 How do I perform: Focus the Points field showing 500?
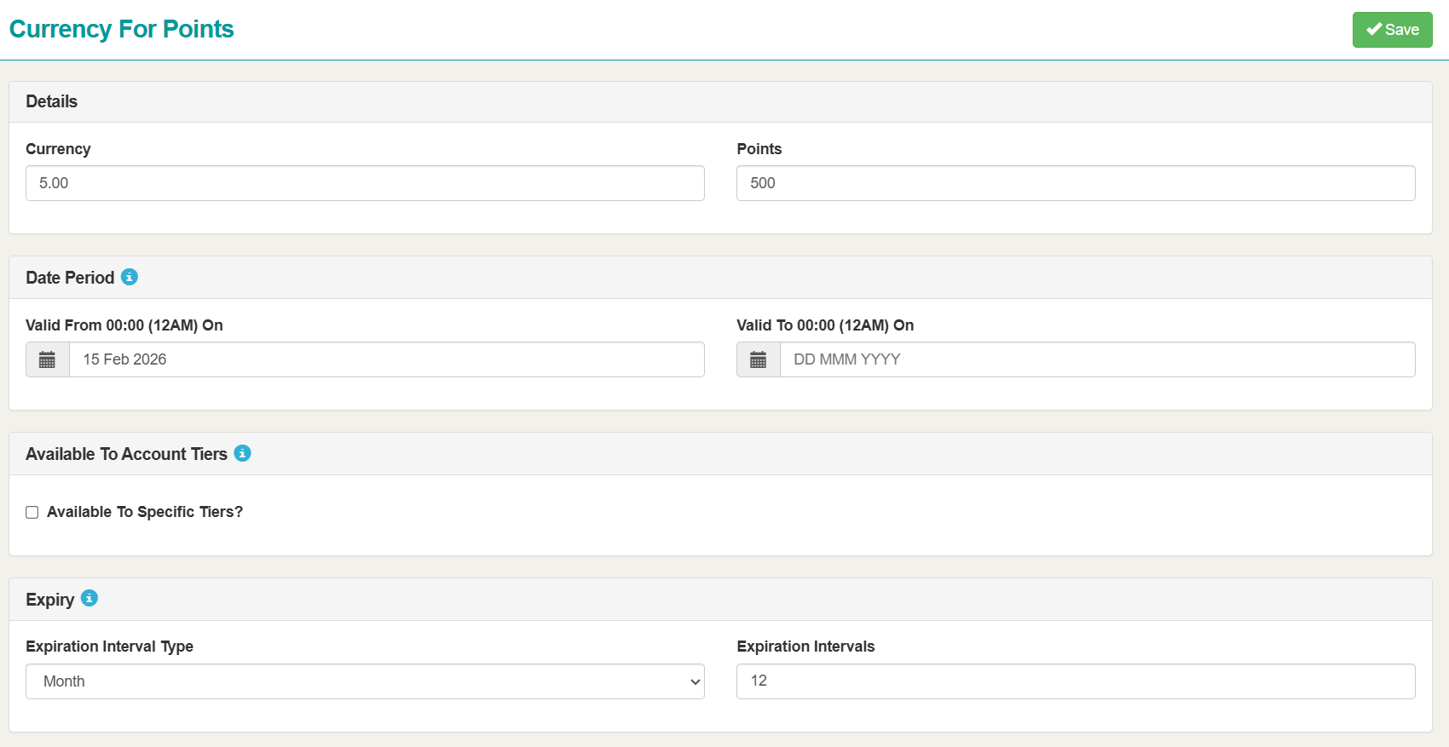pyautogui.click(x=1075, y=183)
